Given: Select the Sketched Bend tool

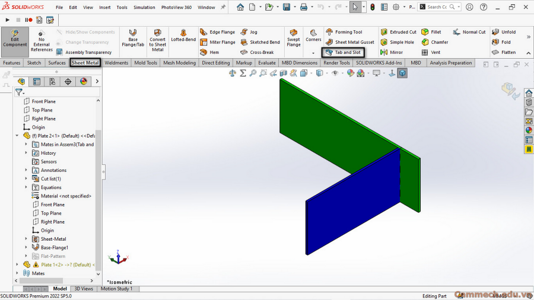Looking at the screenshot, I should [260, 42].
